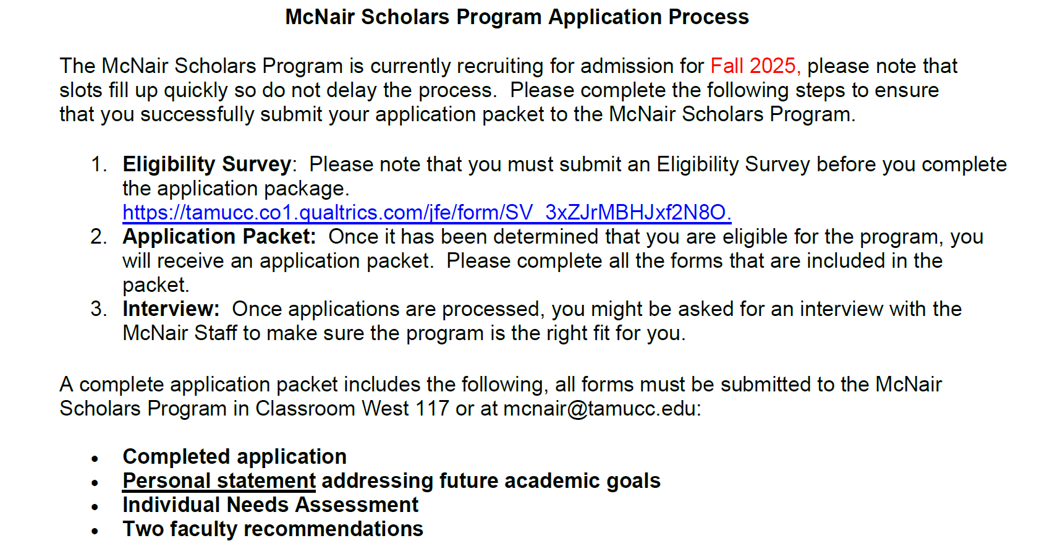Image resolution: width=1047 pixels, height=546 pixels.
Task: Click the bold 'Interview:' label
Action: pyautogui.click(x=171, y=309)
